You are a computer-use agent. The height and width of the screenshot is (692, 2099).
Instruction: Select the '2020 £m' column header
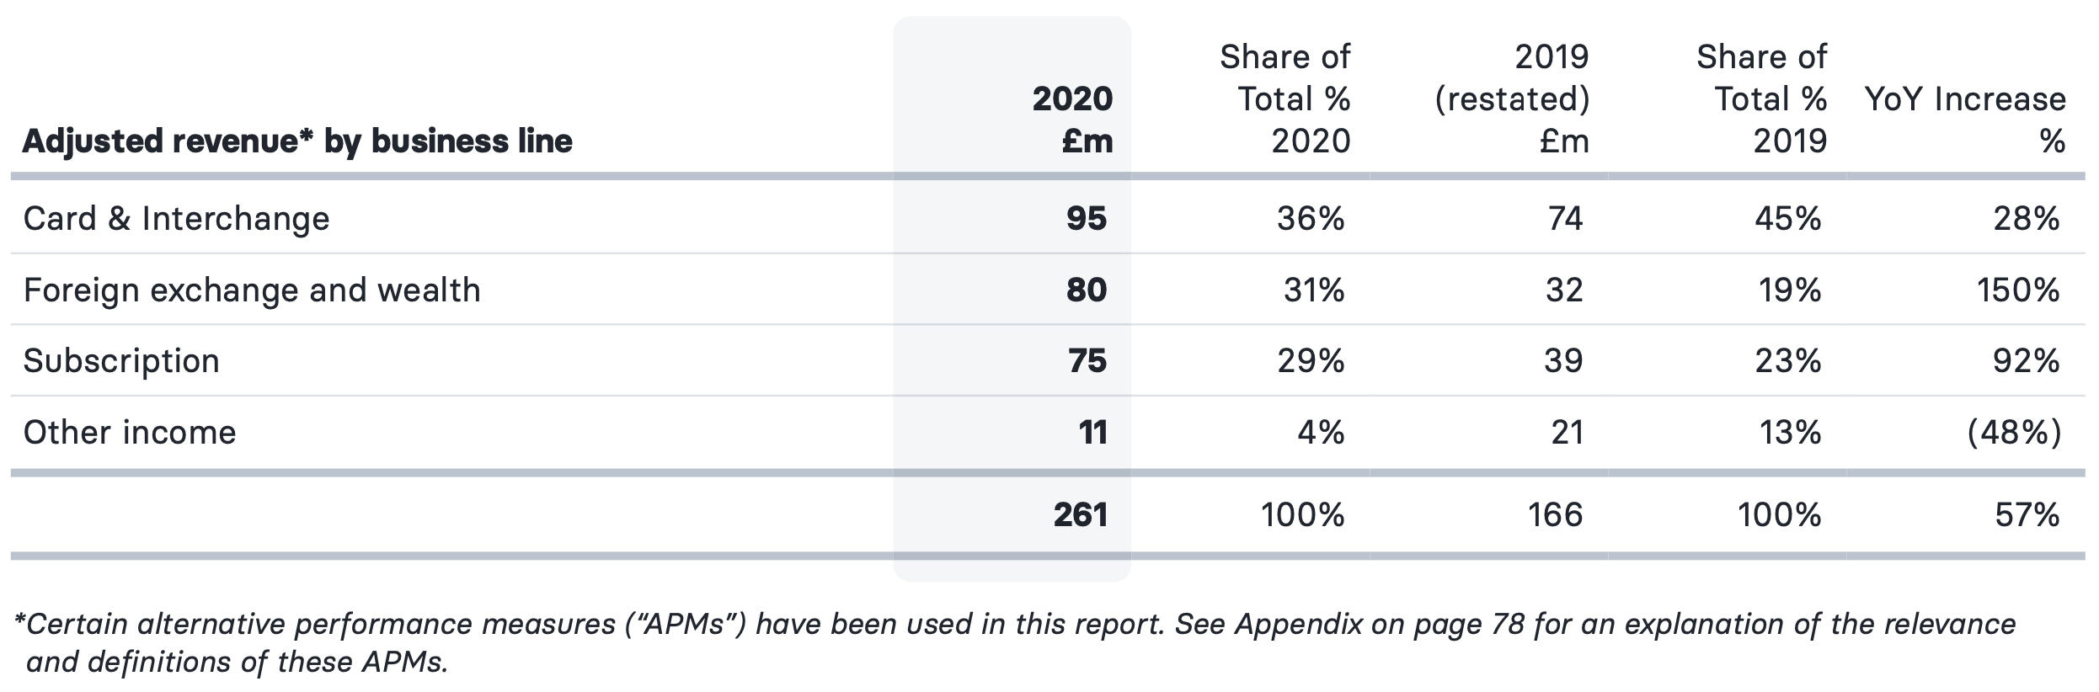[x=1073, y=120]
